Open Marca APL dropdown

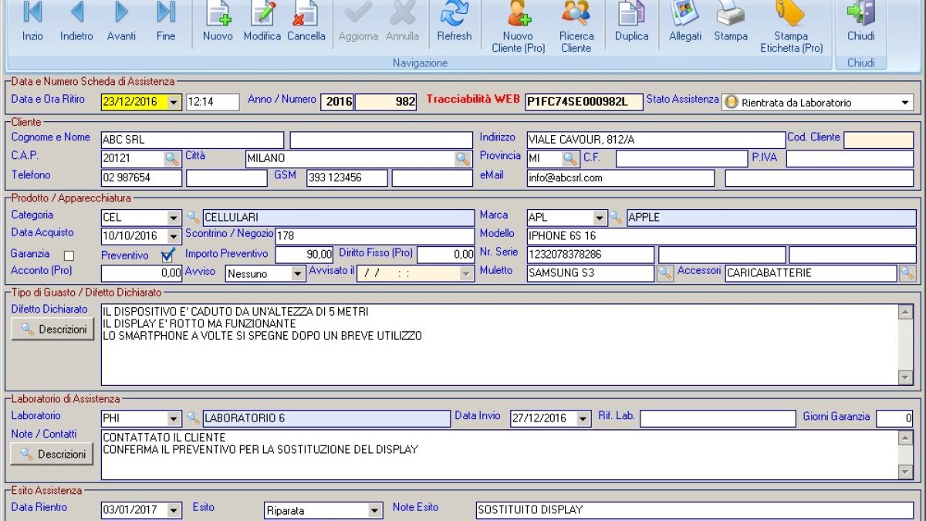[x=600, y=218]
